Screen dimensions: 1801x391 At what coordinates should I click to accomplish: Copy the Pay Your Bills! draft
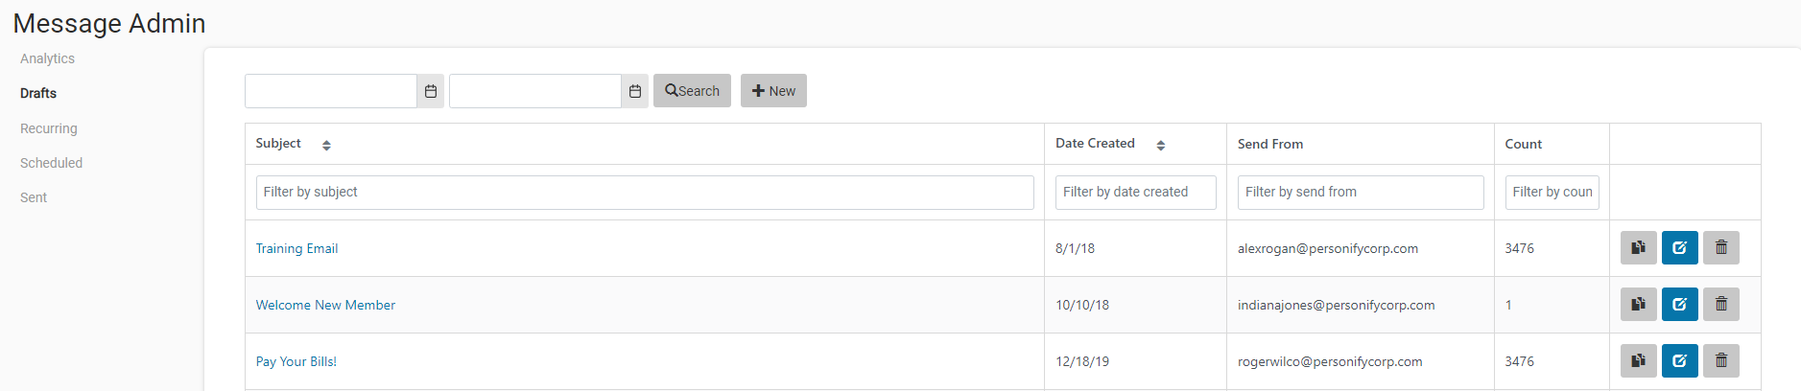(x=1638, y=360)
